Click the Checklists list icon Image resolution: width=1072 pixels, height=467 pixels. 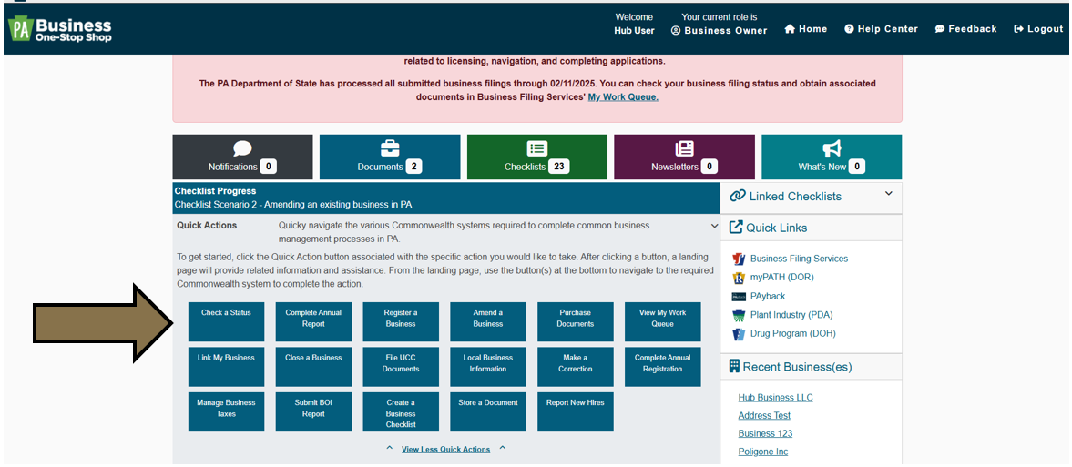pyautogui.click(x=537, y=148)
